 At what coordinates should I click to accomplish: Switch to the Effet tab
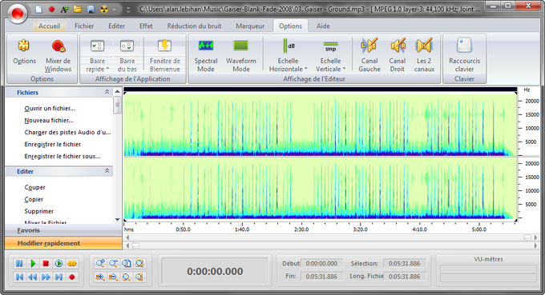(146, 26)
